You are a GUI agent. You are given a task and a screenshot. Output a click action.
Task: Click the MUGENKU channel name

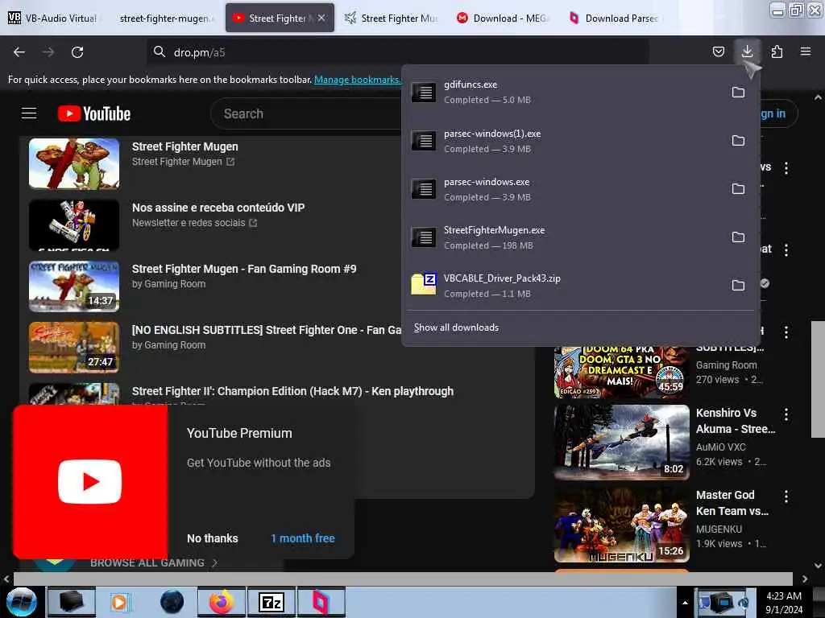click(x=719, y=529)
